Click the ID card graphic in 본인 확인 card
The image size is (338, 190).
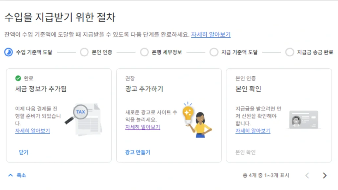pyautogui.click(x=303, y=120)
